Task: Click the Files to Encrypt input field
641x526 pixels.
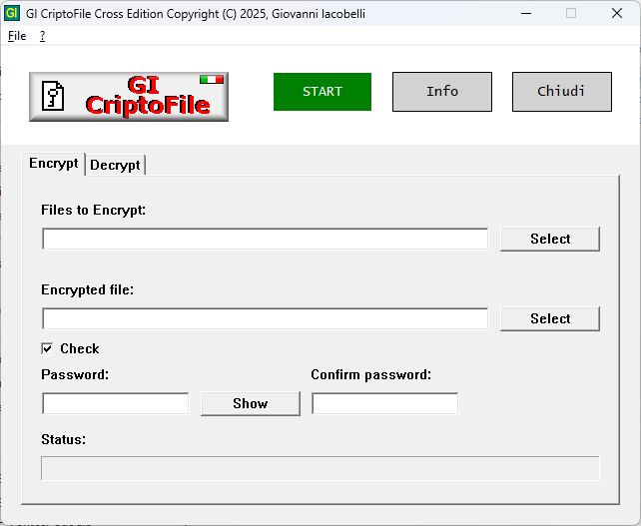Action: pos(266,239)
